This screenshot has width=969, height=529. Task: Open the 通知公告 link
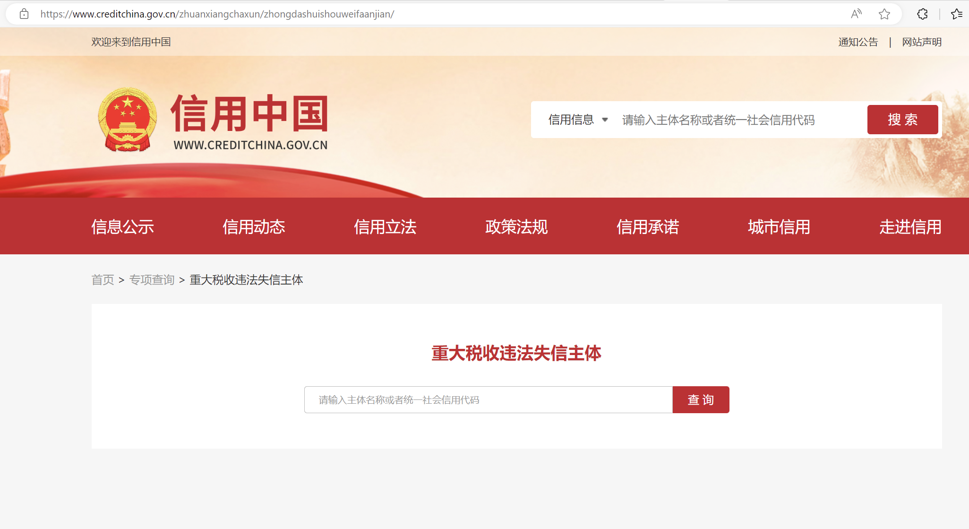tap(858, 42)
